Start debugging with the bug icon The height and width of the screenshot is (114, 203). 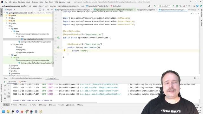click(177, 6)
